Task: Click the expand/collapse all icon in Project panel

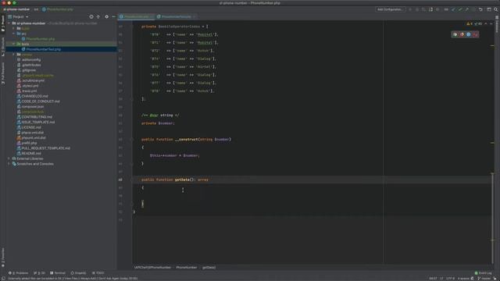Action: click(x=98, y=16)
